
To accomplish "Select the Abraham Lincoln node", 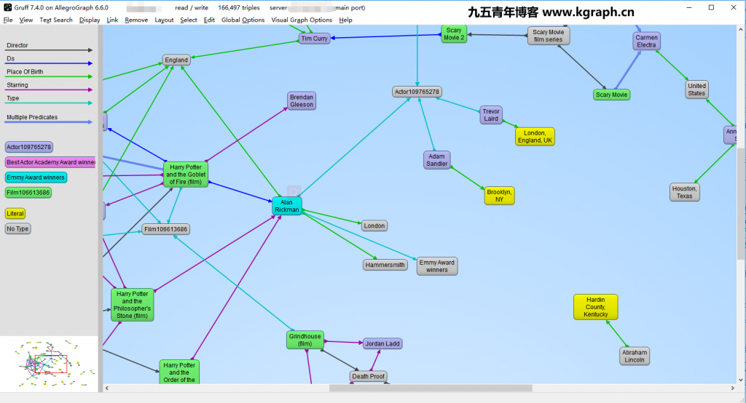I will pyautogui.click(x=635, y=356).
